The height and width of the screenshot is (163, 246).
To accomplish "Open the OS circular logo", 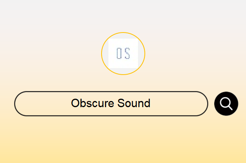I will point(123,54).
